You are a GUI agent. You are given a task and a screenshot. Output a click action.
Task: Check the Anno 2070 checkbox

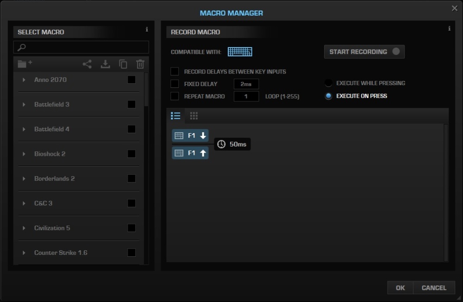(x=131, y=80)
